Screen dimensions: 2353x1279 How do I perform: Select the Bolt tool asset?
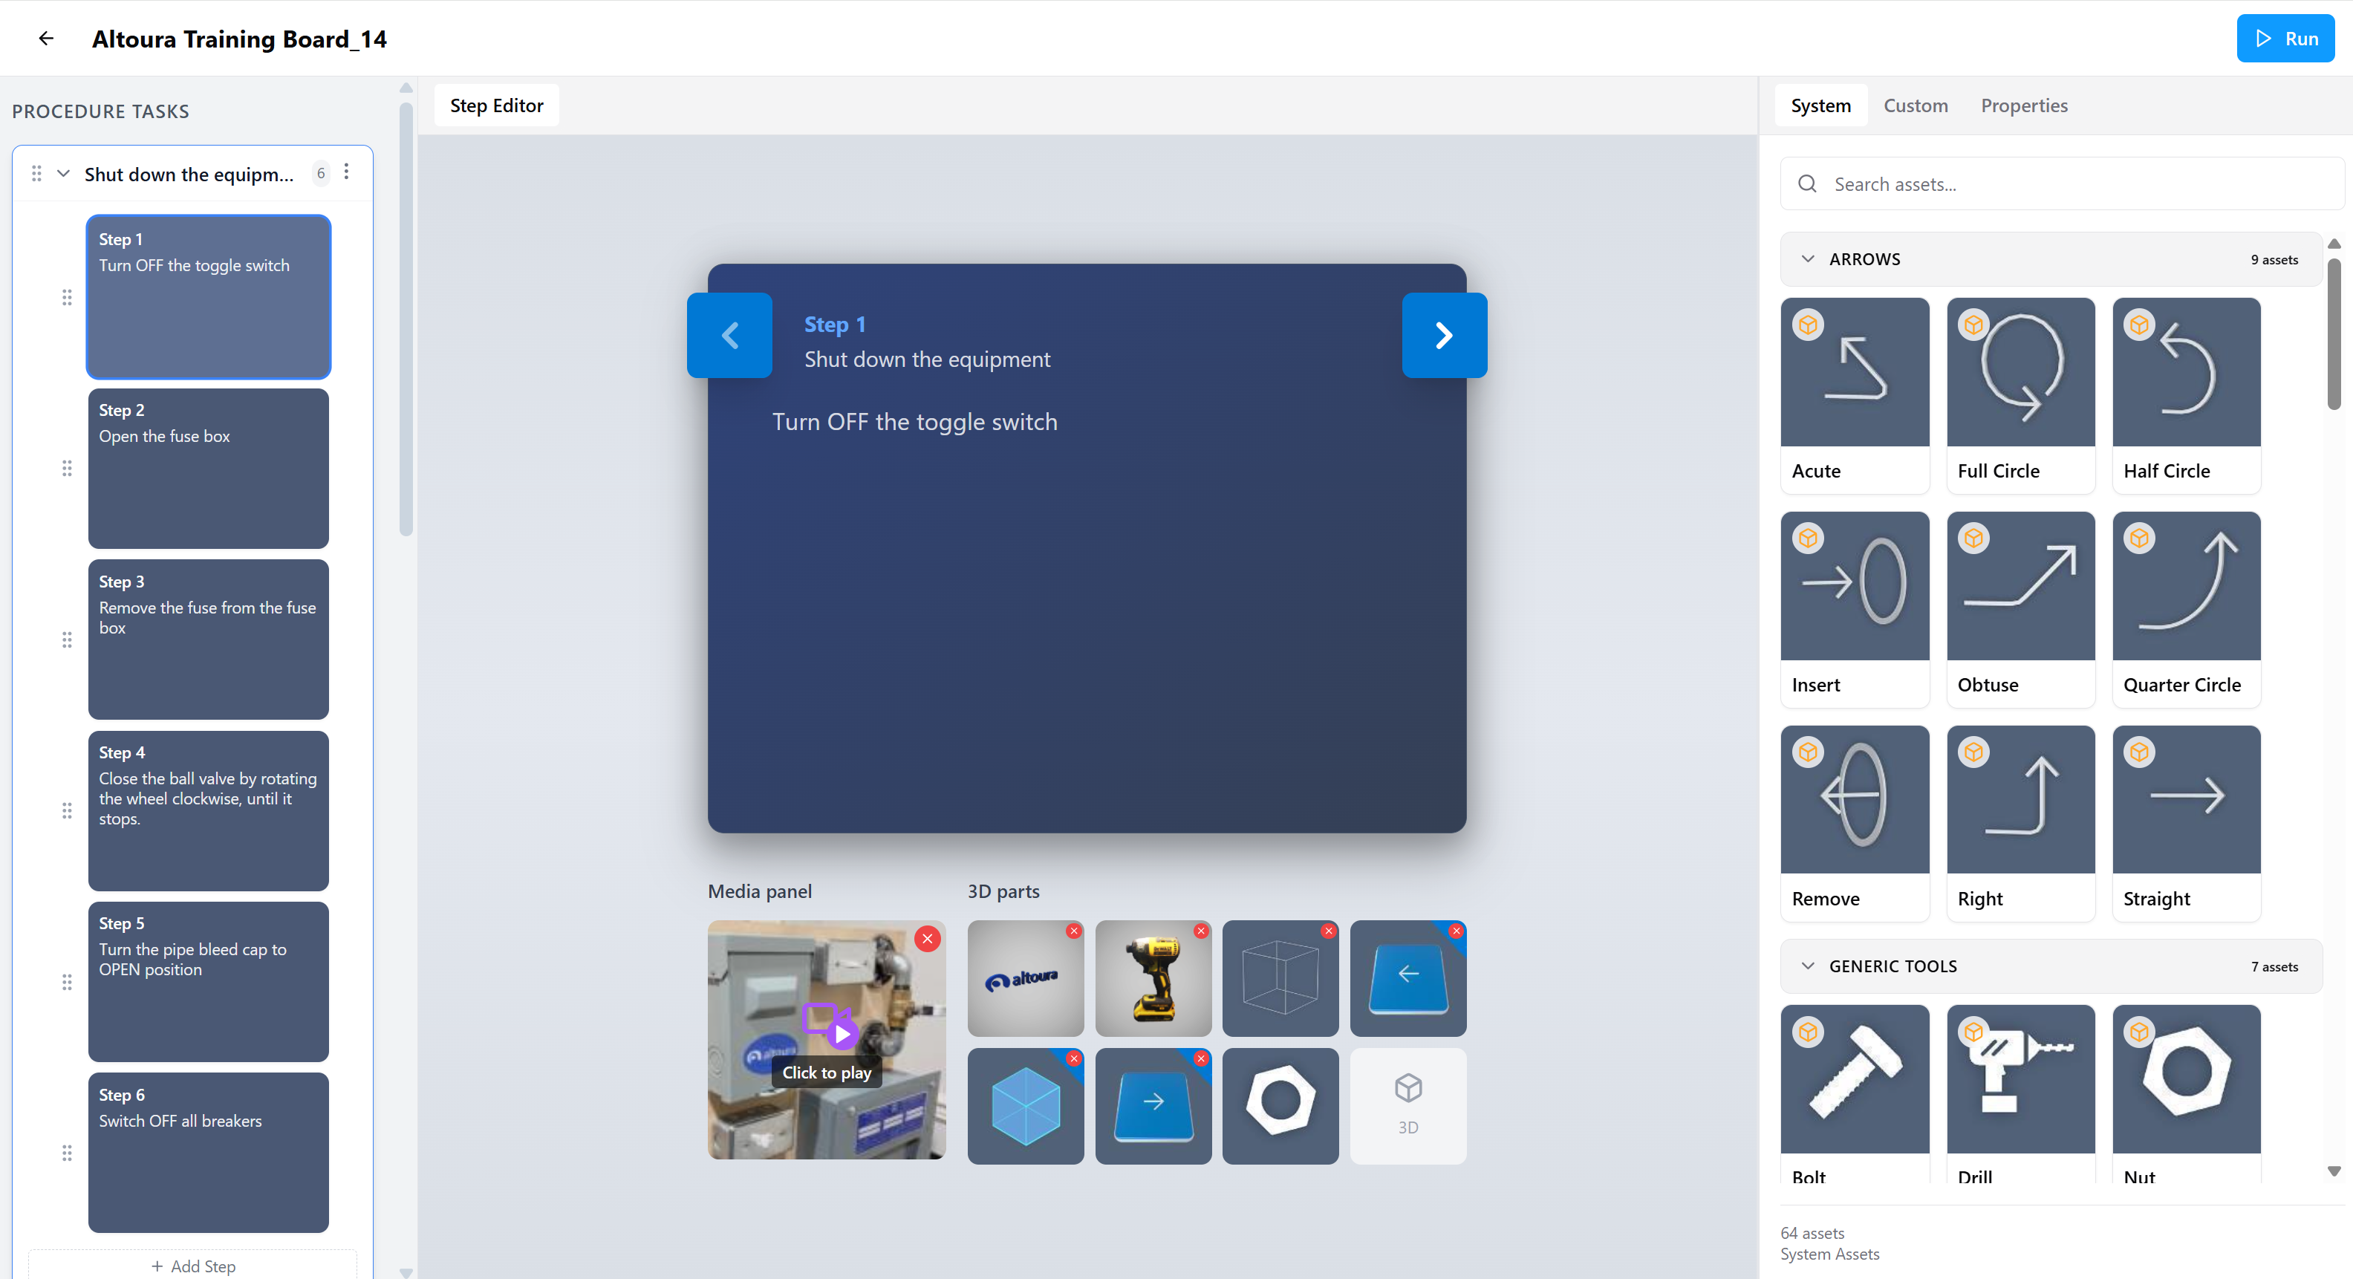click(1855, 1093)
